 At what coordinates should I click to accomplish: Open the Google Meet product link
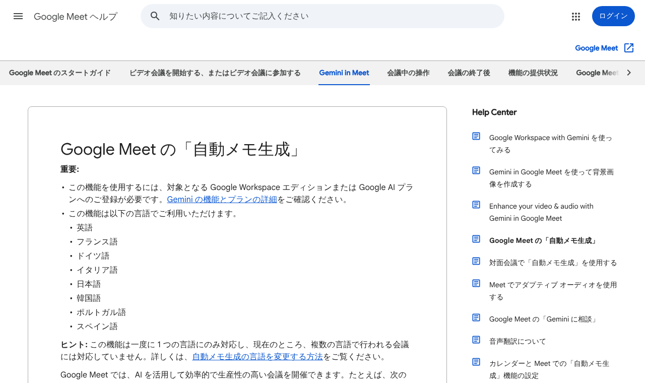(597, 48)
